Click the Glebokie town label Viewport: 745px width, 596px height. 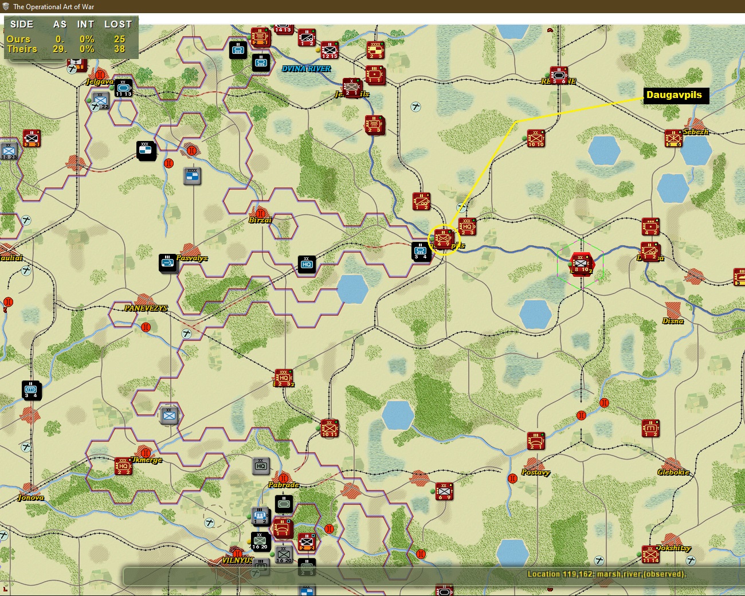click(673, 472)
